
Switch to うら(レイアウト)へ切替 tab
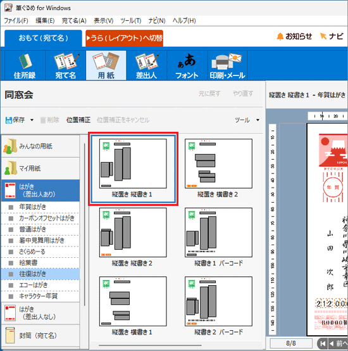click(x=124, y=38)
